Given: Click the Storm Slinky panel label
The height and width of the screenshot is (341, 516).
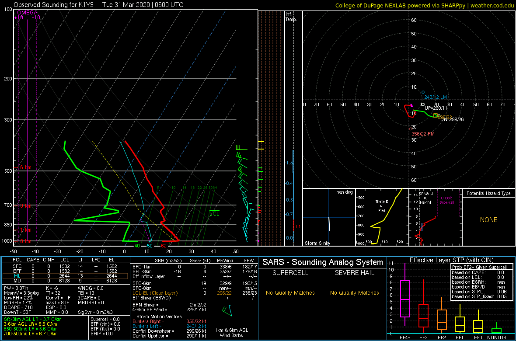Looking at the screenshot, I should (x=317, y=243).
